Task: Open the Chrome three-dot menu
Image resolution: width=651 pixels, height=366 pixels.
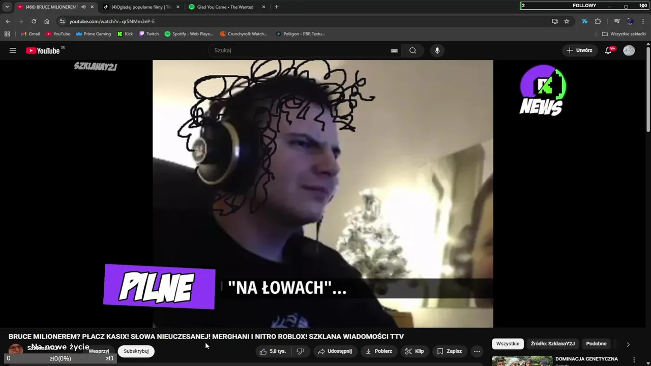Action: 643,21
